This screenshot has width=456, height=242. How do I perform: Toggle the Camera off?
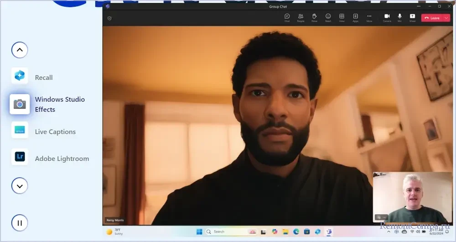coord(387,17)
